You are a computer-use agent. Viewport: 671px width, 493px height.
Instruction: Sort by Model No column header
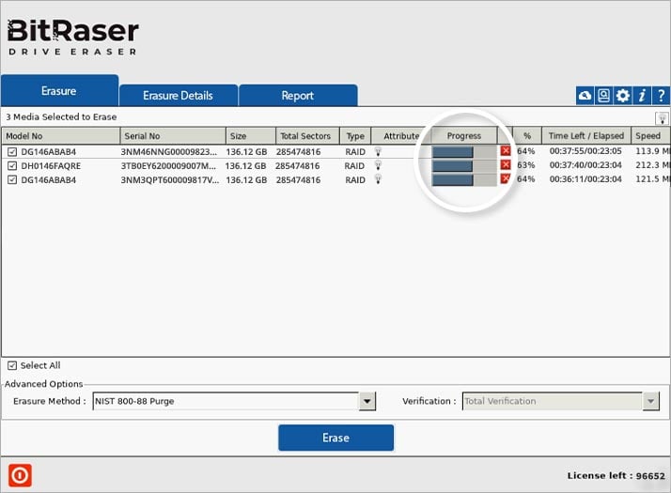coord(61,136)
